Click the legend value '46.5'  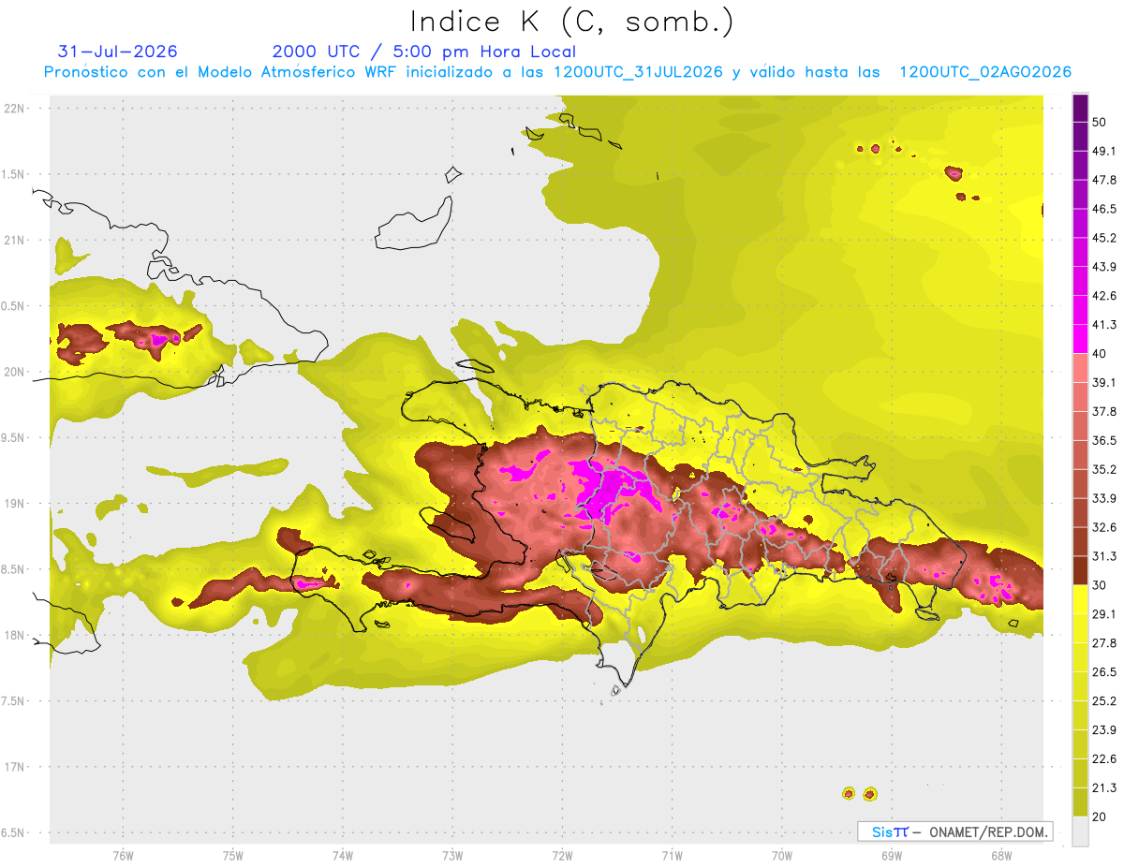[x=1105, y=209]
